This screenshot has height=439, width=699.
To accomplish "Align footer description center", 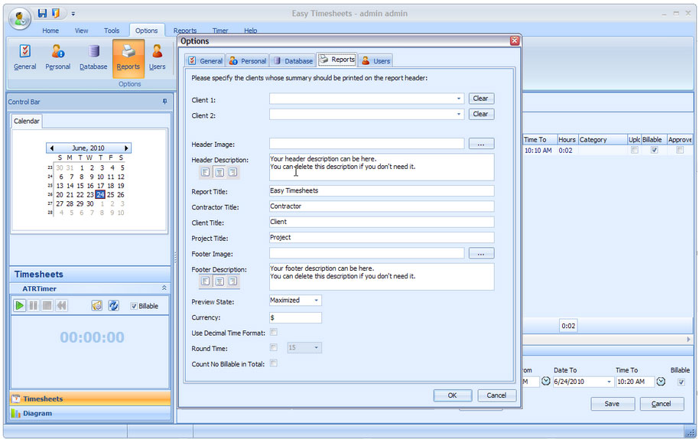I will 219,281.
